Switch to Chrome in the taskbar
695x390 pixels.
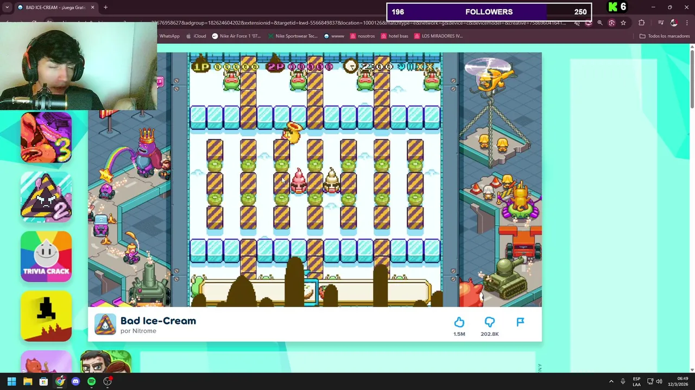(x=60, y=381)
